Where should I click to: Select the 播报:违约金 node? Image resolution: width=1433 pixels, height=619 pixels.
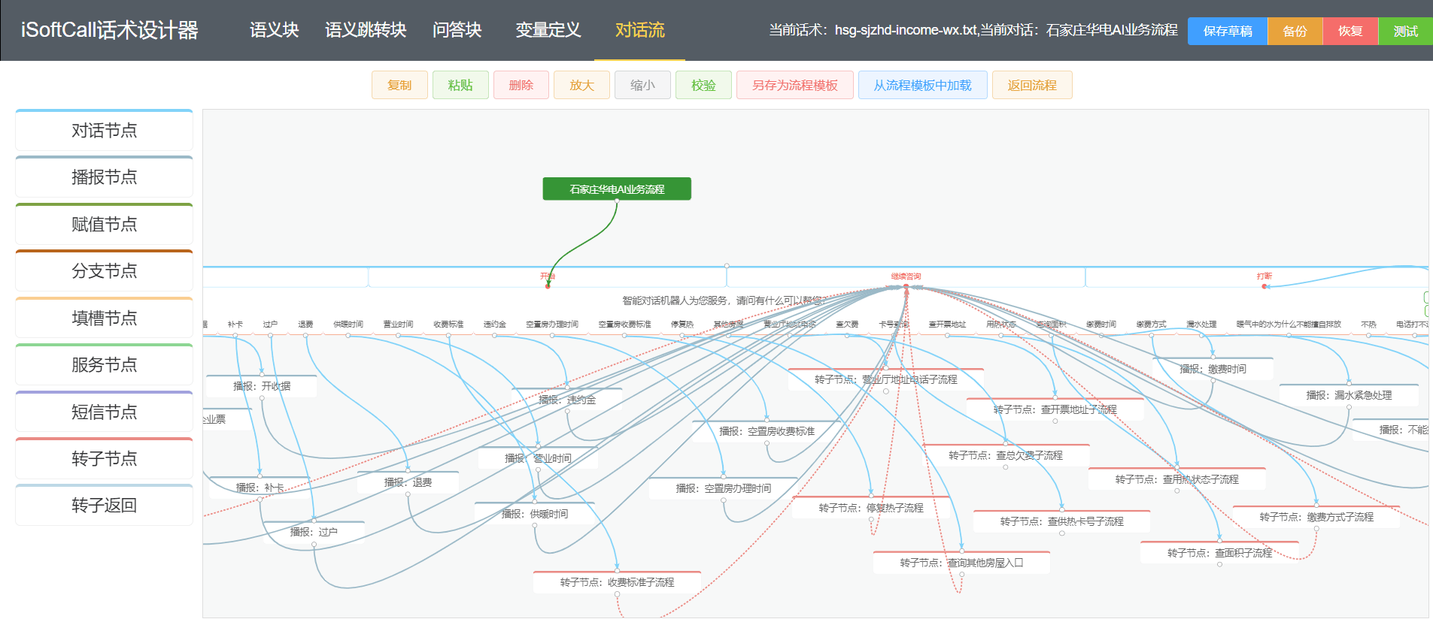[567, 400]
